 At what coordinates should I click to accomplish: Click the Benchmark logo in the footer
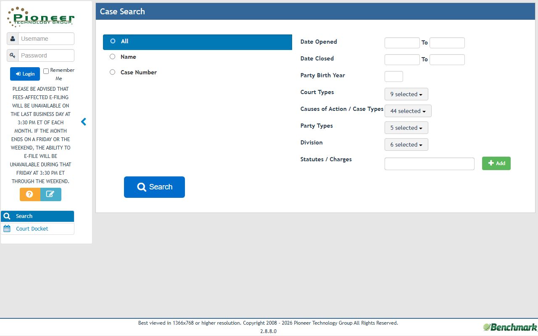click(x=510, y=327)
